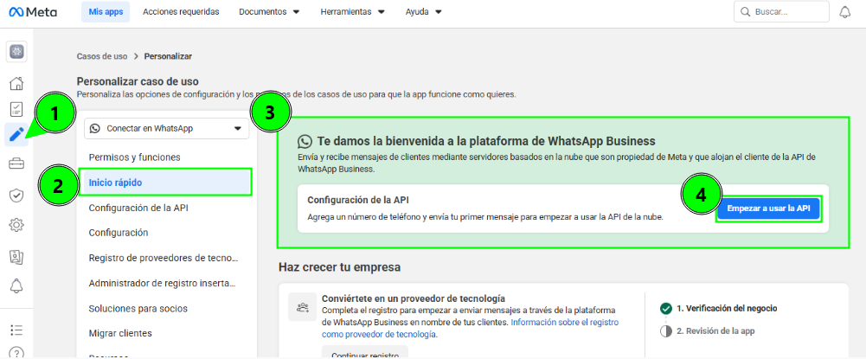Focus the Buscar search field
866x359 pixels.
click(x=781, y=11)
